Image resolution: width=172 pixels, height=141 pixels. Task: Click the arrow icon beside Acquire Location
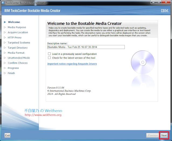point(5,32)
